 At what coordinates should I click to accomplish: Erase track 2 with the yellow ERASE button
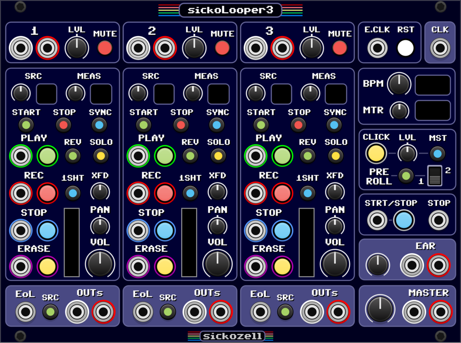(165, 266)
